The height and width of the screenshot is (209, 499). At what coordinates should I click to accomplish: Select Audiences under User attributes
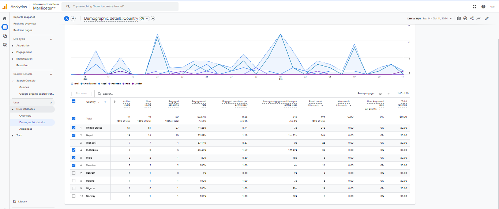[26, 129]
